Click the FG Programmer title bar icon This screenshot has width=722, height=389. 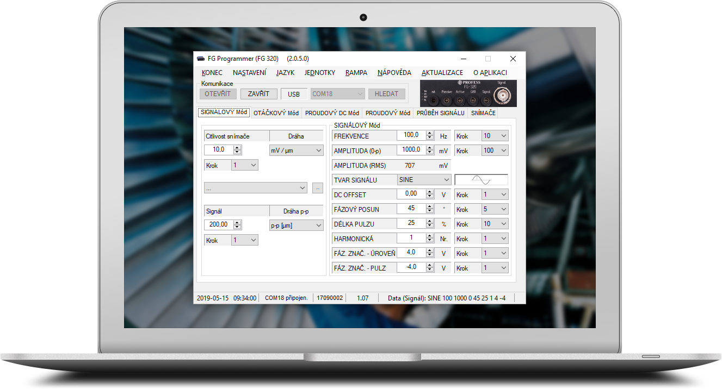[x=201, y=59]
